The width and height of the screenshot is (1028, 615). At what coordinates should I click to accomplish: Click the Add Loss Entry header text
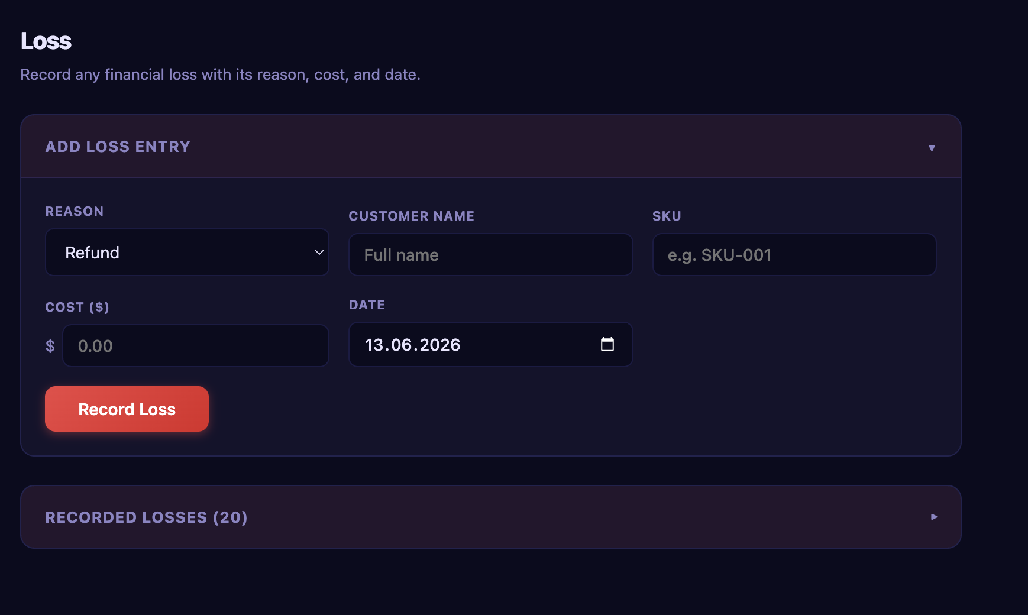point(118,147)
